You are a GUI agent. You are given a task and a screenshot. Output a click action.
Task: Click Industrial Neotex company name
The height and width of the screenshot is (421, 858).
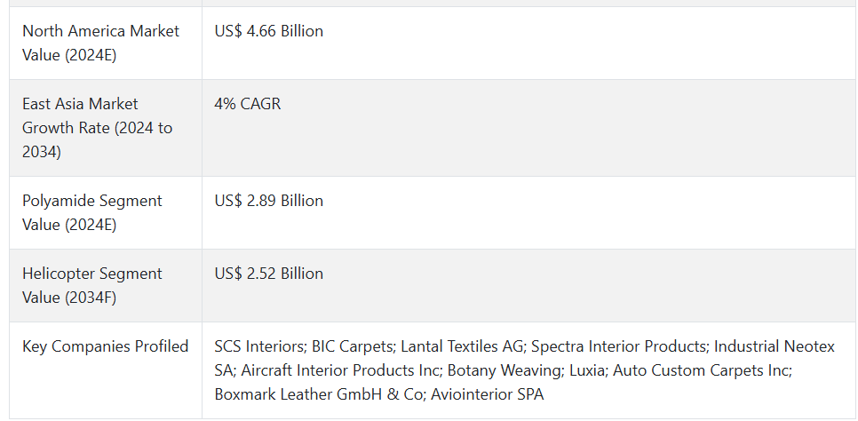tap(775, 346)
